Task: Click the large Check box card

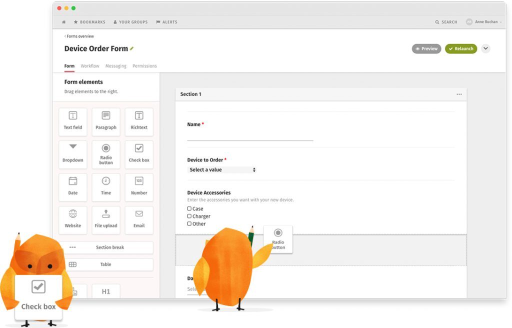Action: click(38, 296)
